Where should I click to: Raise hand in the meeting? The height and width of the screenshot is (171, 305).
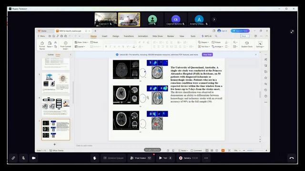pyautogui.click(x=95, y=158)
